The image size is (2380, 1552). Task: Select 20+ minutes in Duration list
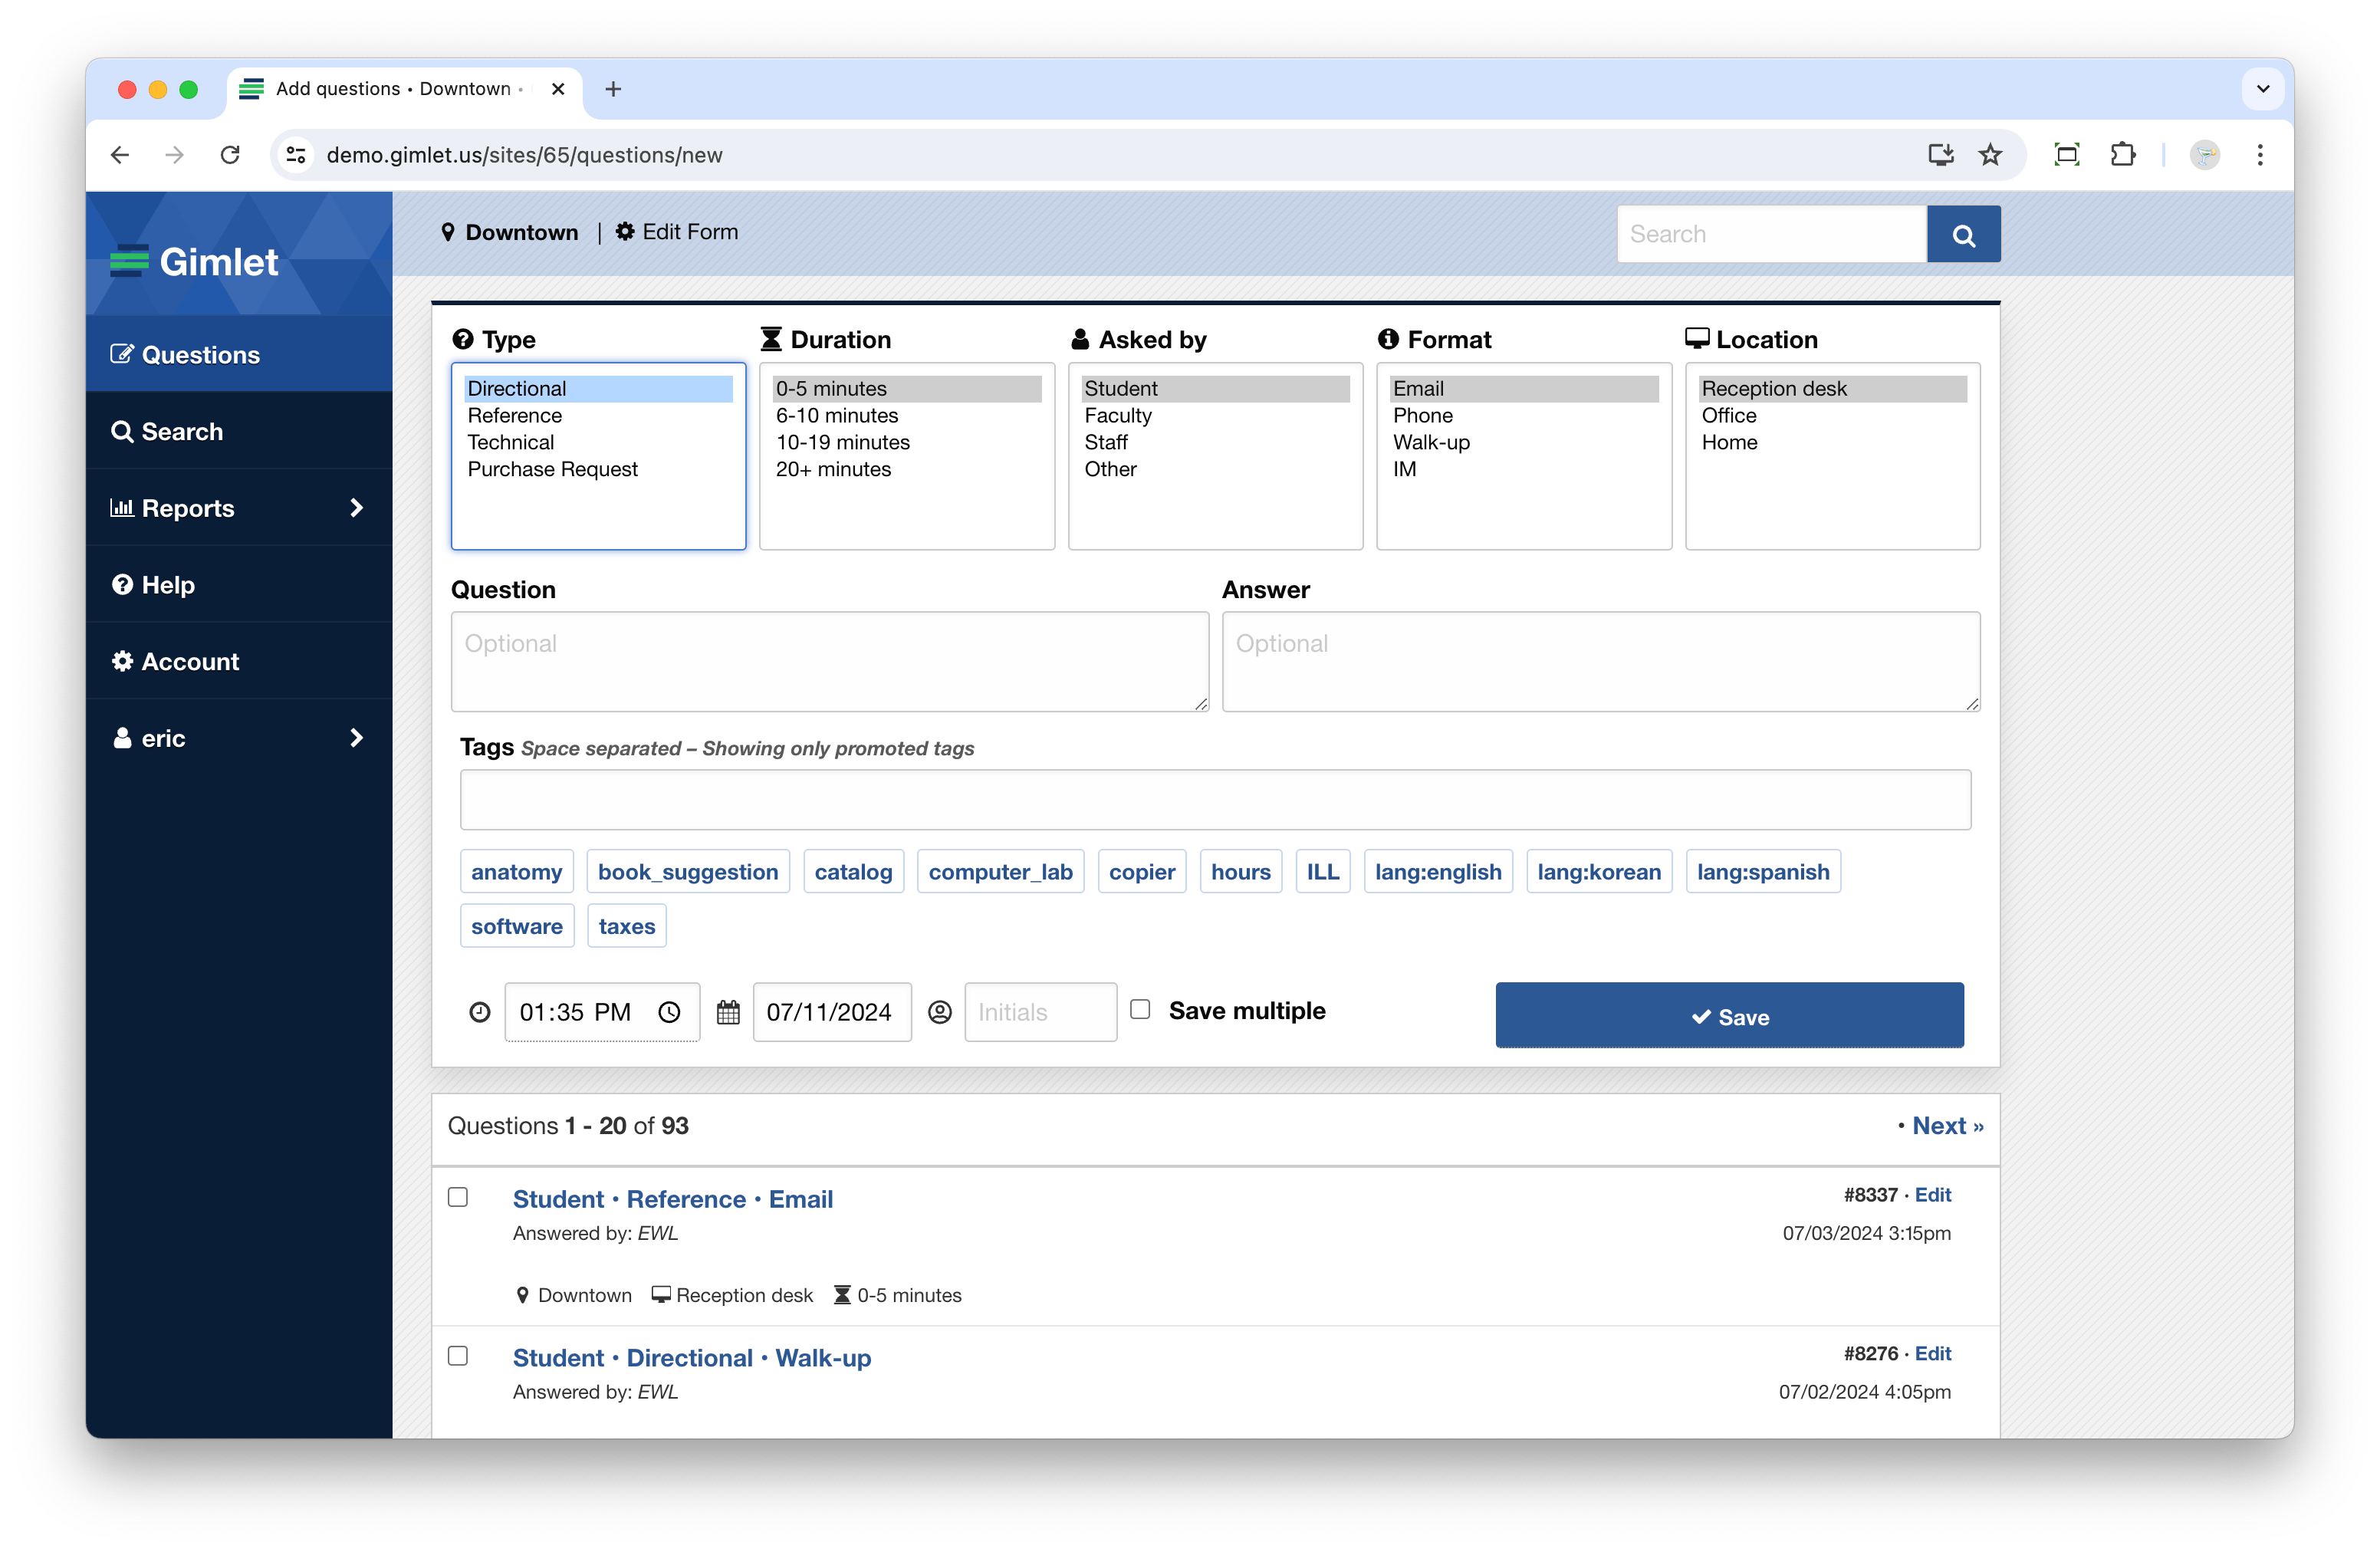coord(906,469)
